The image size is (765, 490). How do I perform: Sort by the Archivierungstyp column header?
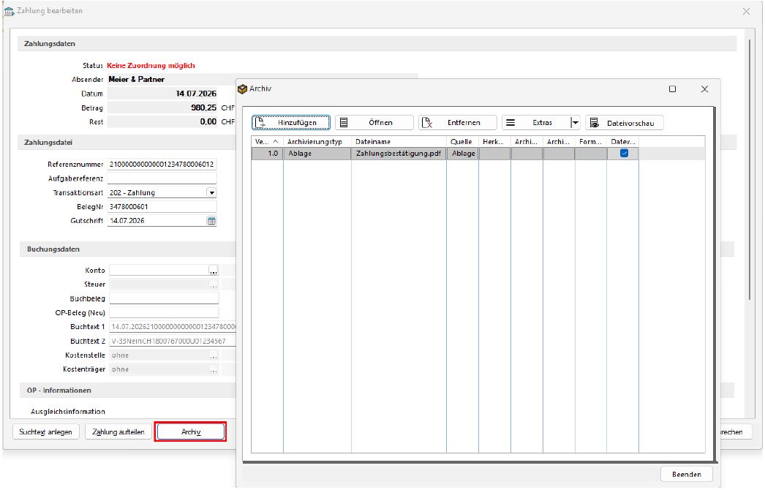point(317,142)
